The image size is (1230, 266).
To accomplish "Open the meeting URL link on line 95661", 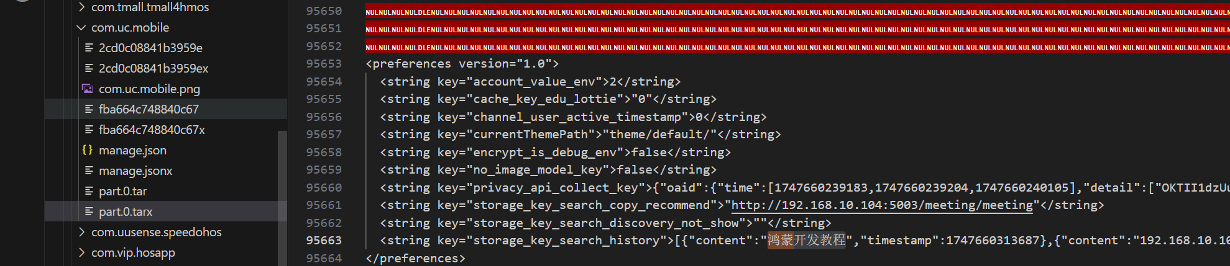I will 882,205.
